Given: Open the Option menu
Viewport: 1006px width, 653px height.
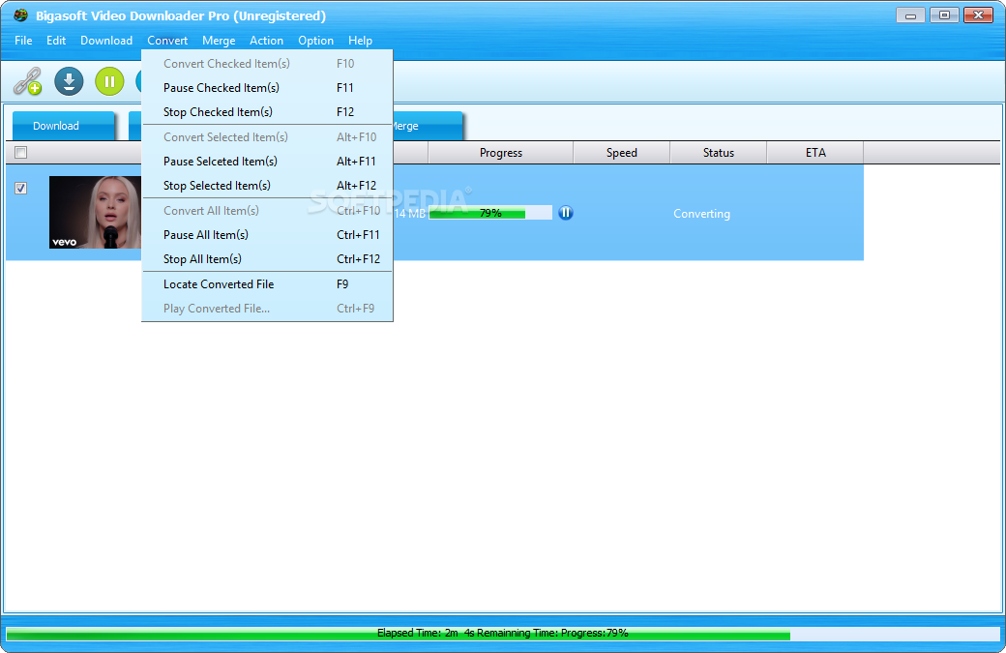Looking at the screenshot, I should click(315, 41).
